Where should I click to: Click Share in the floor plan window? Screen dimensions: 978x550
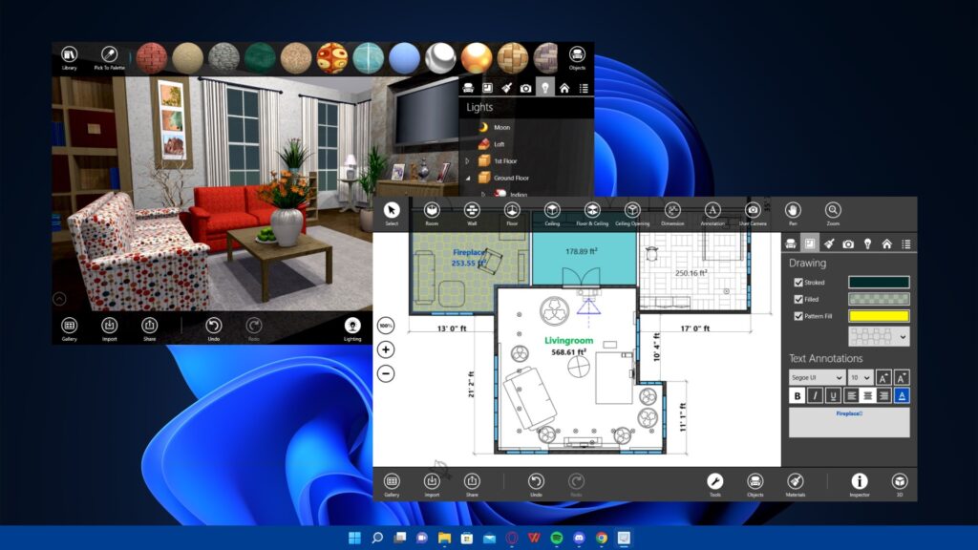[x=472, y=484]
